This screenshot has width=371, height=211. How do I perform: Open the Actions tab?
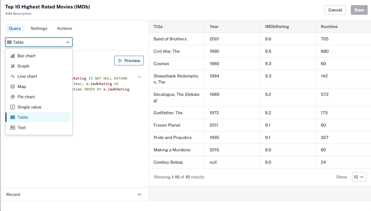[64, 28]
